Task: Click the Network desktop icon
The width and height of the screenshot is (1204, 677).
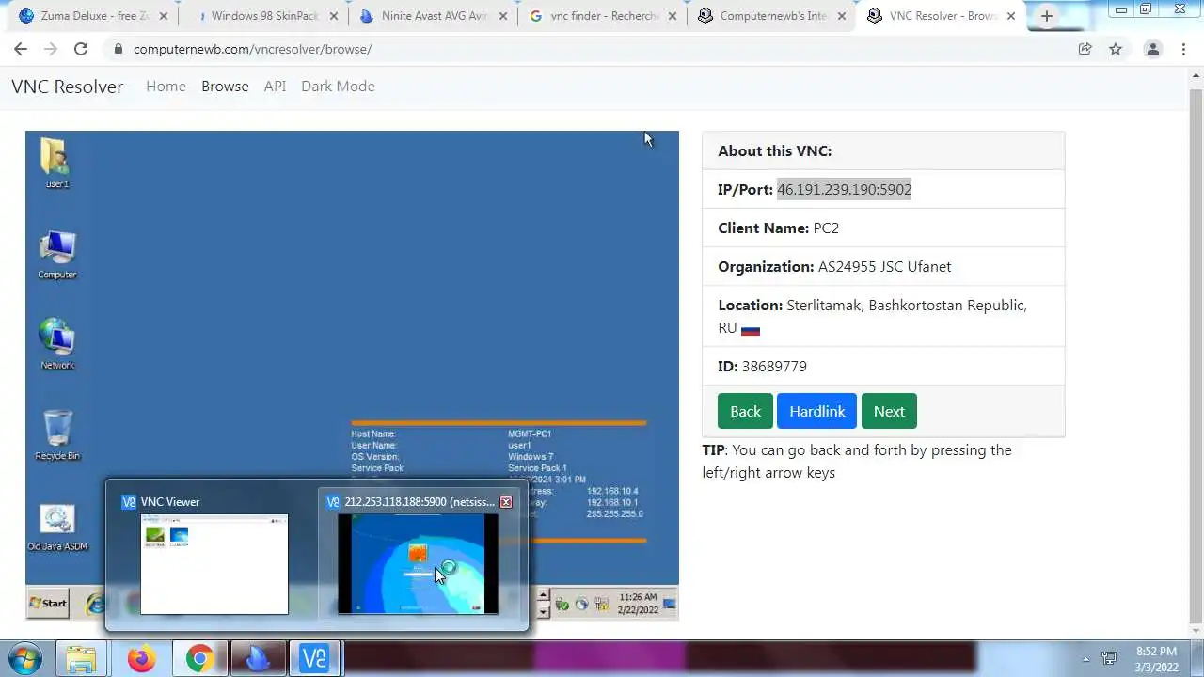Action: coord(56,344)
